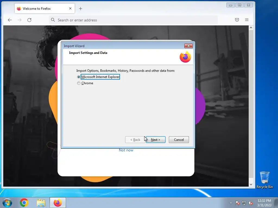Open Windows Explorer from the taskbar

pyautogui.click(x=41, y=203)
